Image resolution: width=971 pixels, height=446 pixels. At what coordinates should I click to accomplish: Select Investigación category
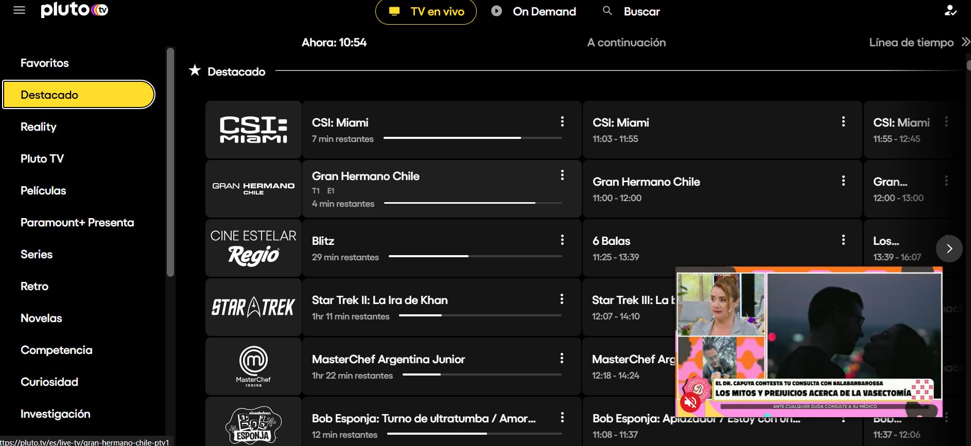(56, 414)
